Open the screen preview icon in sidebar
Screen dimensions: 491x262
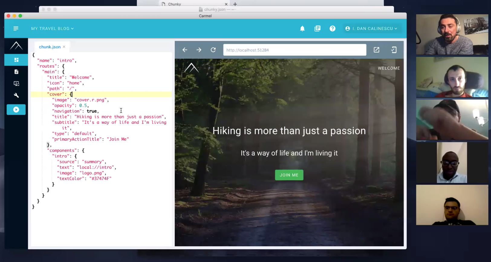(16, 84)
